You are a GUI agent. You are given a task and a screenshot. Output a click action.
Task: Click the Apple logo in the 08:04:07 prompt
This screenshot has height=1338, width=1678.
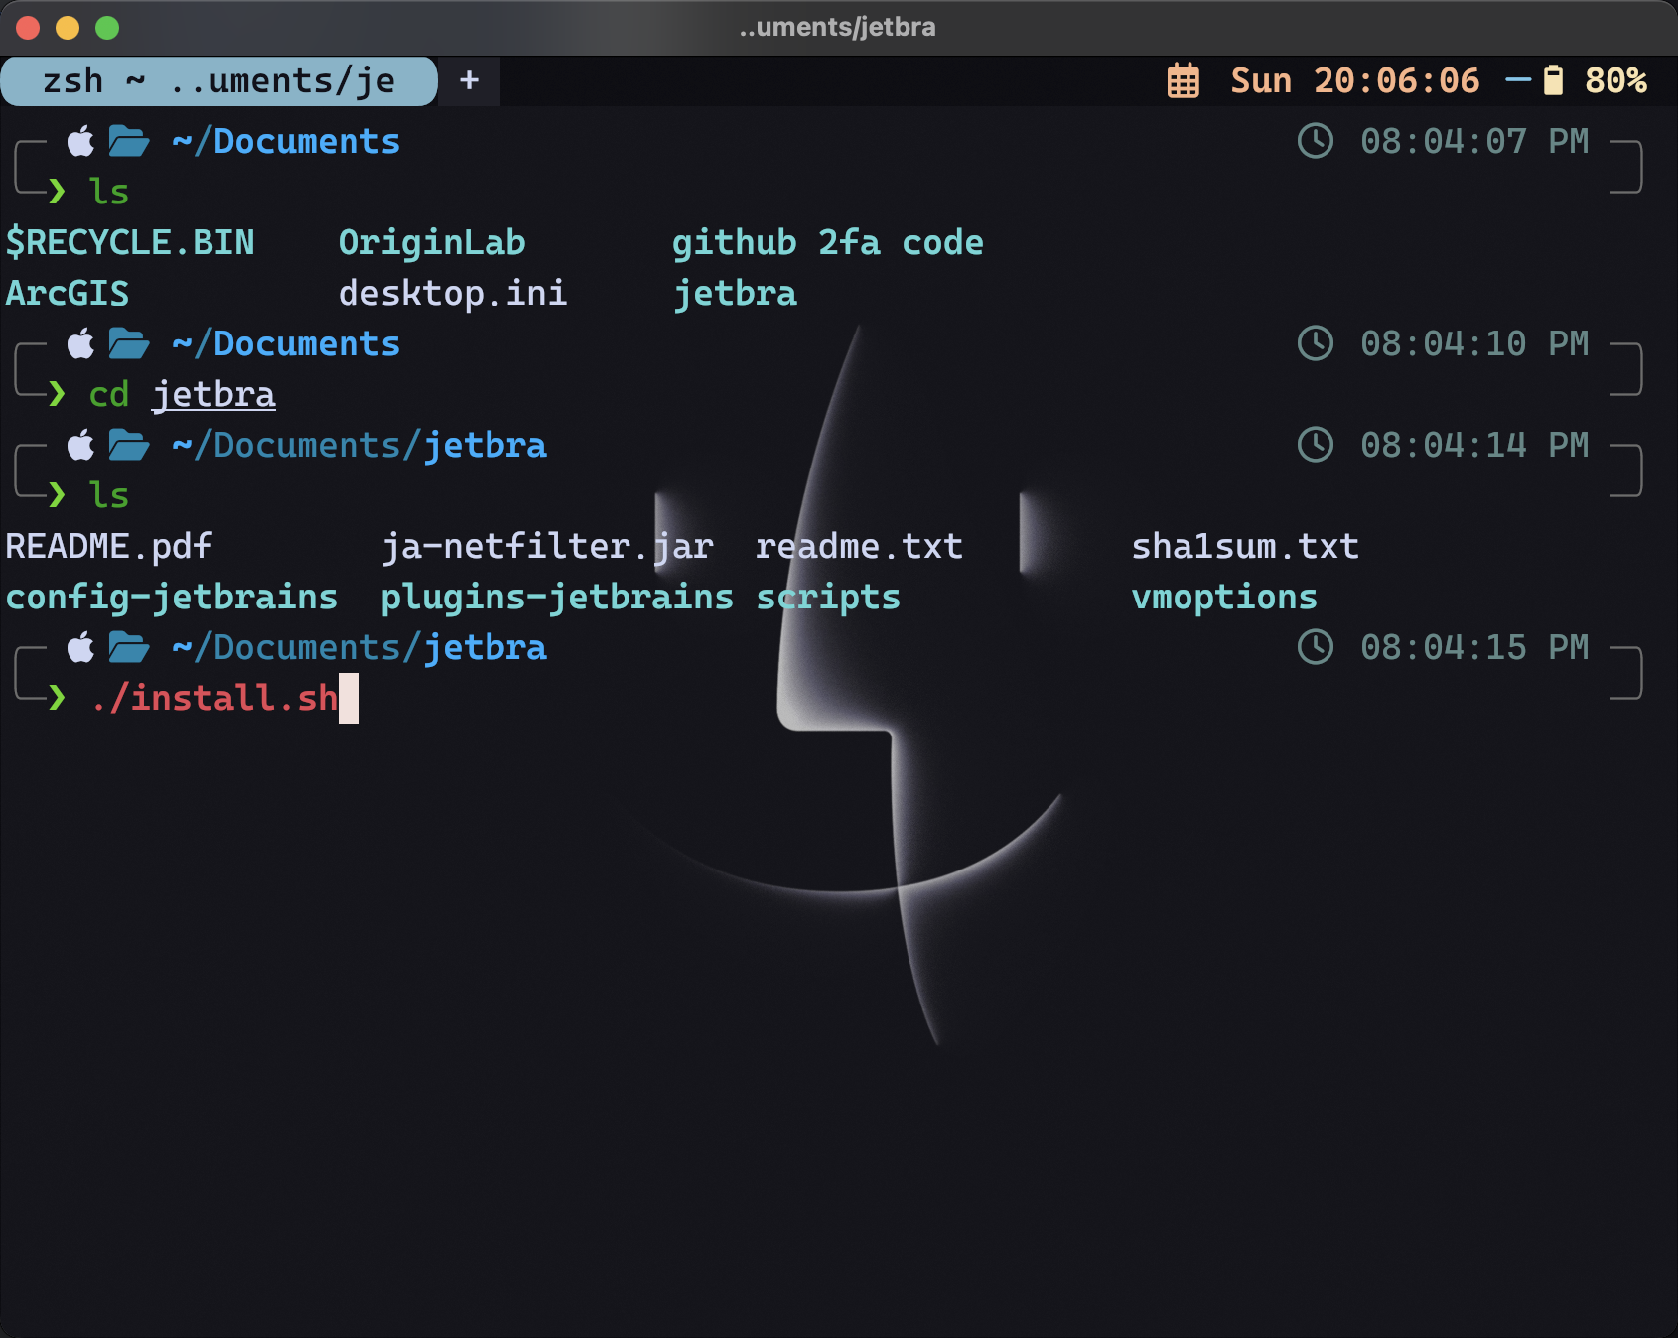coord(81,141)
